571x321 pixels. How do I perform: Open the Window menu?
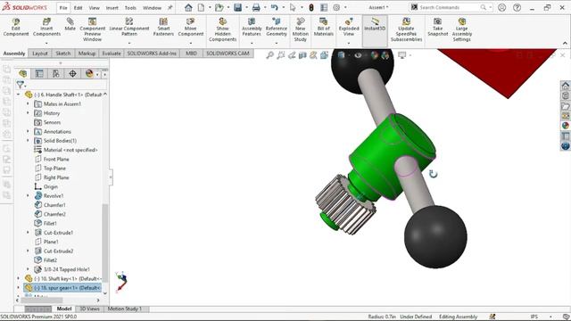click(152, 8)
